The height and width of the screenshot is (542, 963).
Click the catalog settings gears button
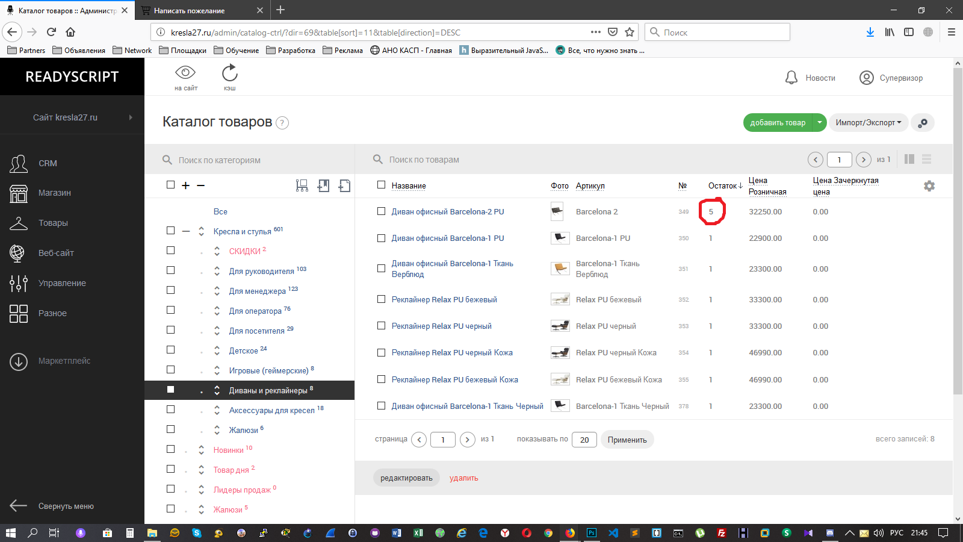click(x=923, y=123)
